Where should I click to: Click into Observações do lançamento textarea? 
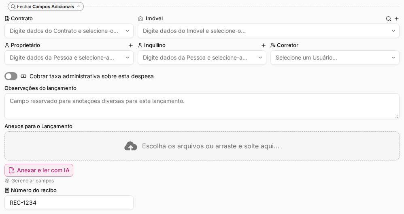pyautogui.click(x=202, y=106)
